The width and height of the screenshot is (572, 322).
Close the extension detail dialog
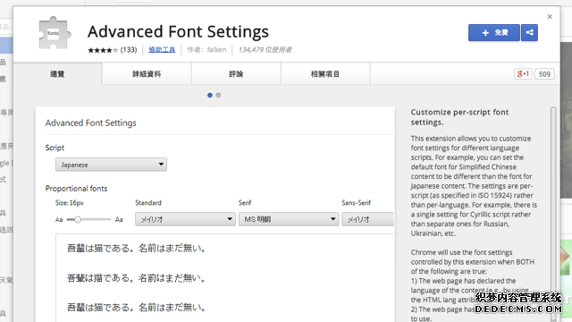[x=550, y=17]
